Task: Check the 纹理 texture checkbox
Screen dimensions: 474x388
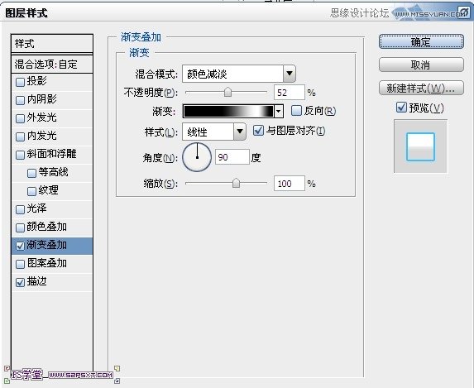Action: pos(31,191)
